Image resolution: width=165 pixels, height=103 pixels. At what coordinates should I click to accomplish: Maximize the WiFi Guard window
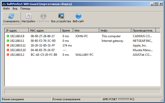click(156, 4)
